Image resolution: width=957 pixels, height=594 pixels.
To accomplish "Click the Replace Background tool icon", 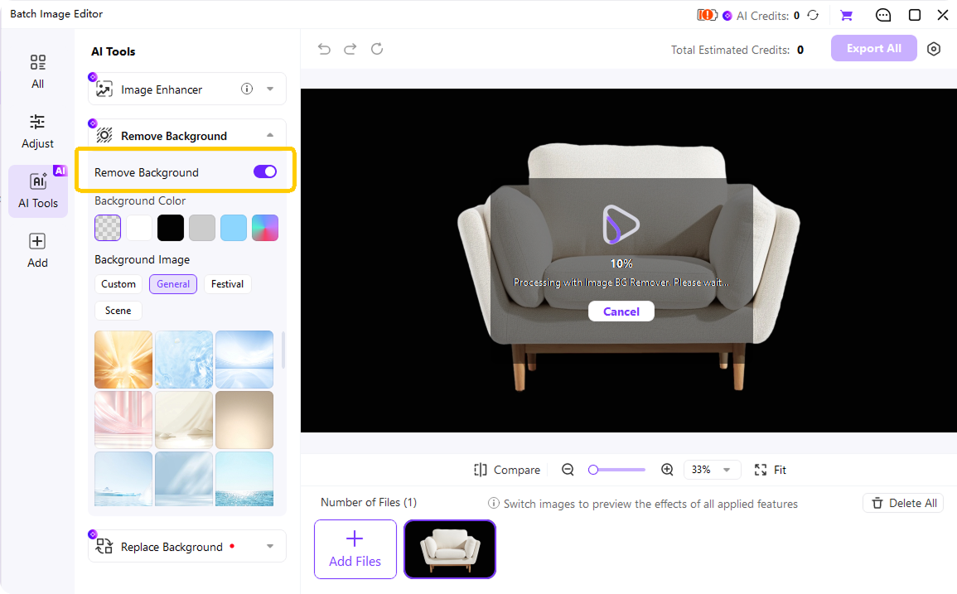I will (104, 547).
